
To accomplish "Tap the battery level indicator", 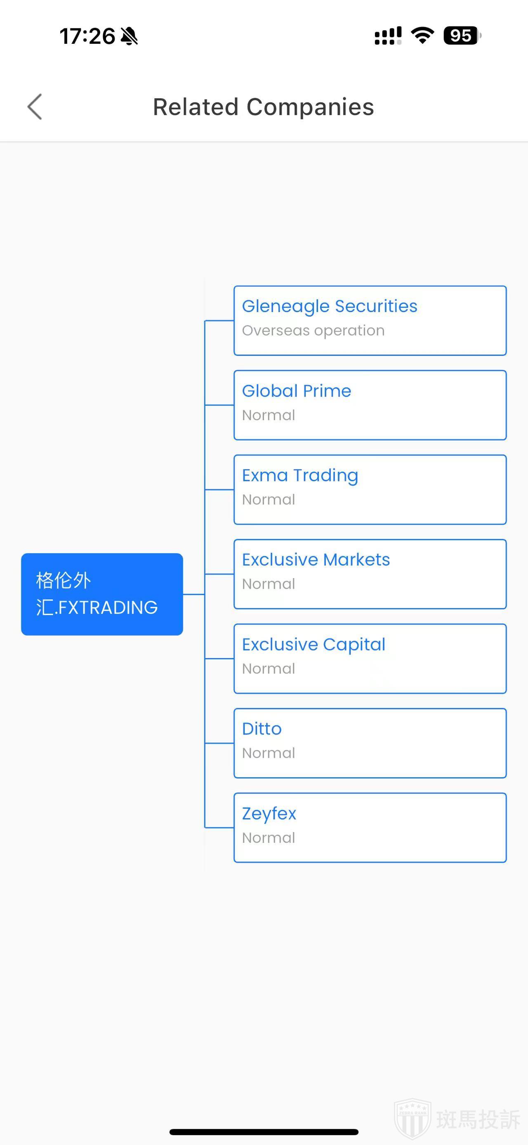I will point(462,35).
